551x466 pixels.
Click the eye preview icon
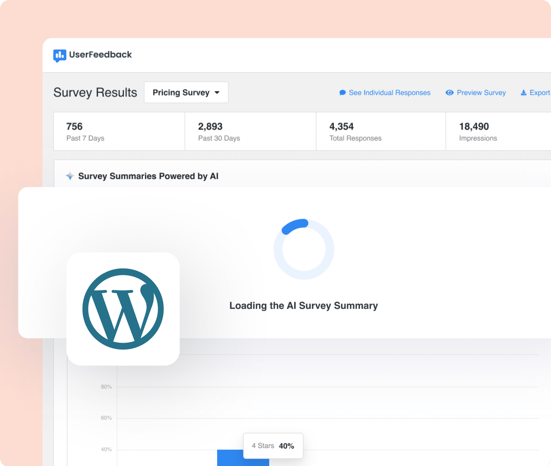(450, 93)
